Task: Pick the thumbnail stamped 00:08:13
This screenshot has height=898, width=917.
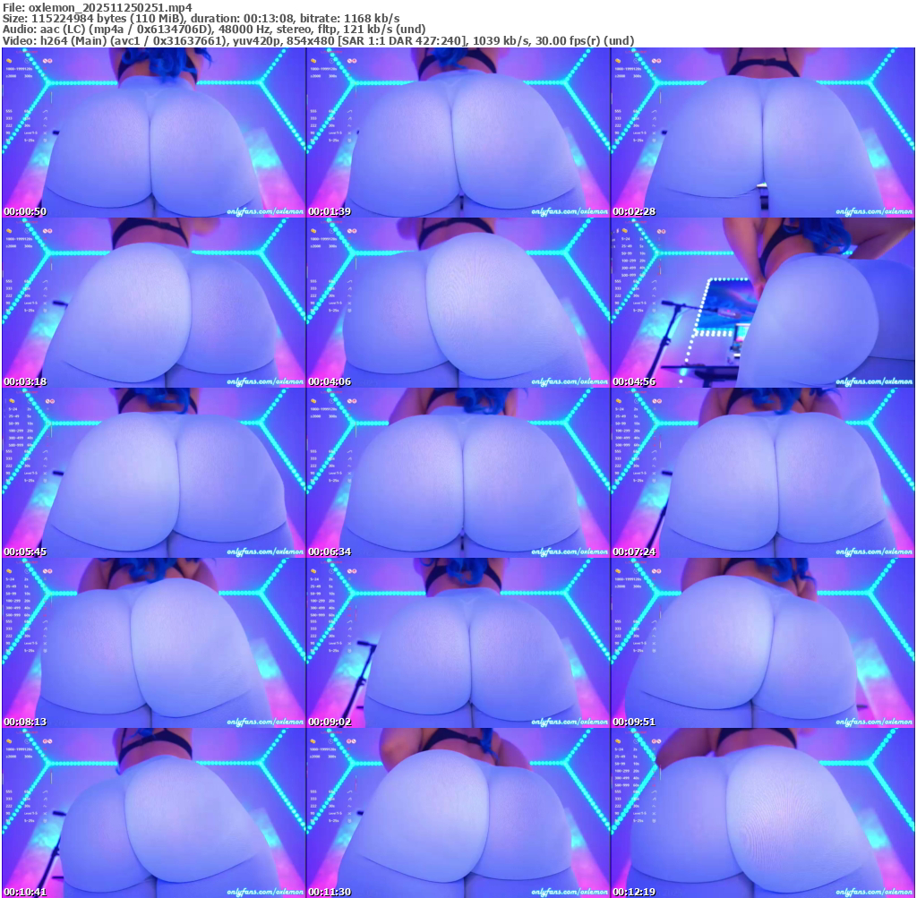Action: 153,643
